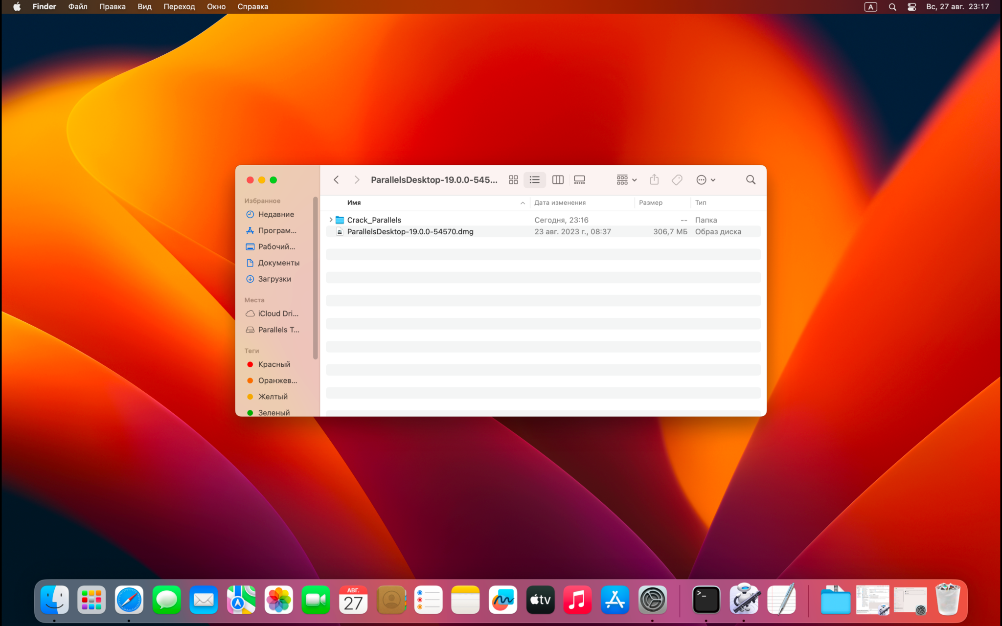Go forward in Finder history

[357, 180]
